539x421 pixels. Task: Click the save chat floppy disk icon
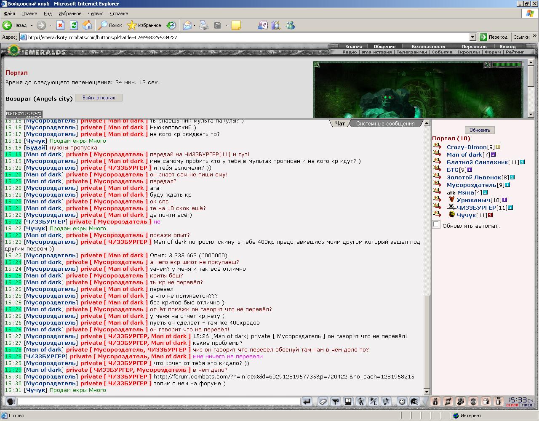tap(348, 402)
